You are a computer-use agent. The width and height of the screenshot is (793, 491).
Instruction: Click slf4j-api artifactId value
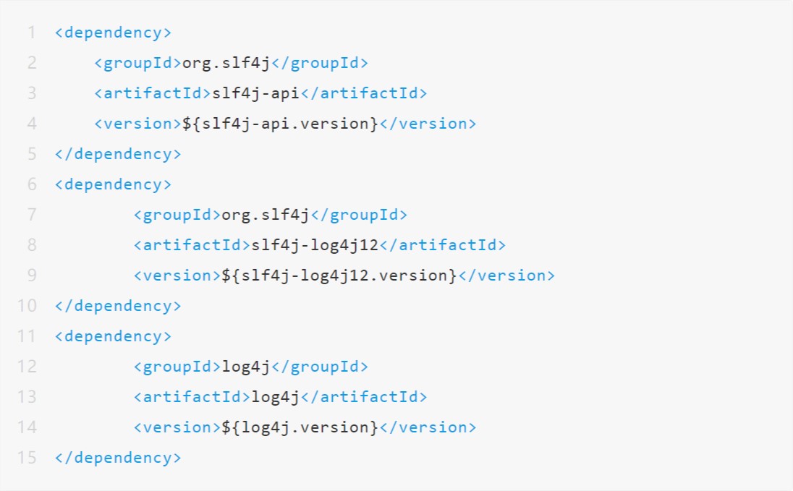pyautogui.click(x=256, y=93)
